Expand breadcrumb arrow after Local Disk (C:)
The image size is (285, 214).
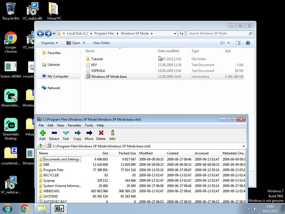point(91,33)
